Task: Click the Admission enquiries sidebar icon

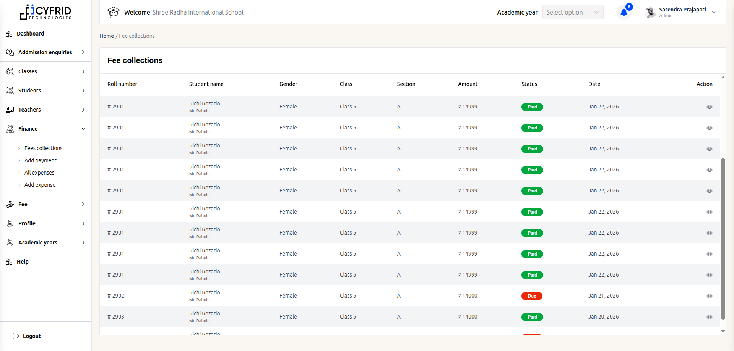Action: pos(9,52)
